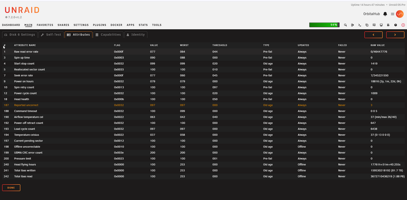Click the monitor info icon
This screenshot has width=407, height=200.
[x=381, y=25]
